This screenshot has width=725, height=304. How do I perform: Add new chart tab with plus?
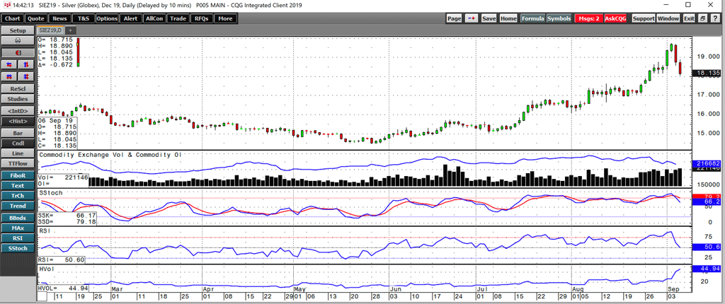[71, 30]
